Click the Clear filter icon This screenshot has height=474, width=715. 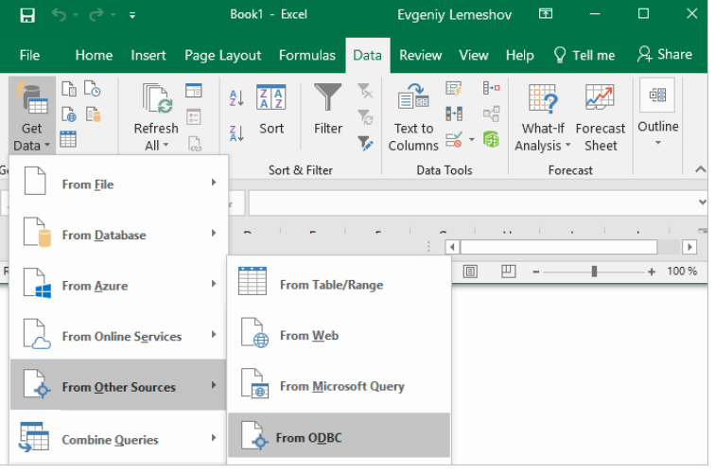pos(365,90)
